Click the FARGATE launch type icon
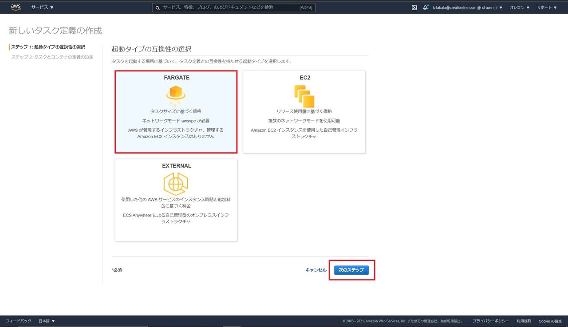 point(176,95)
